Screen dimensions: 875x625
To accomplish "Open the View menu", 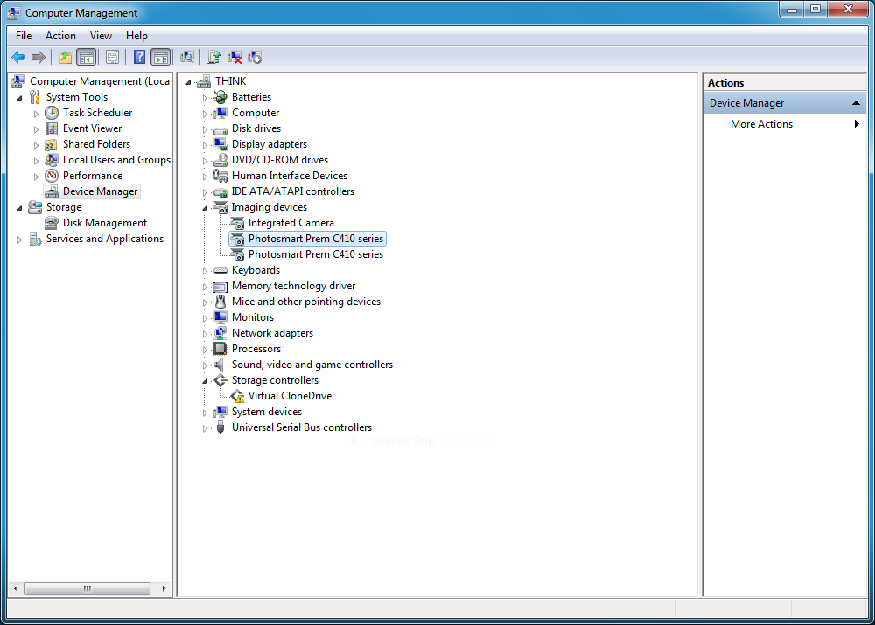I will tap(101, 36).
